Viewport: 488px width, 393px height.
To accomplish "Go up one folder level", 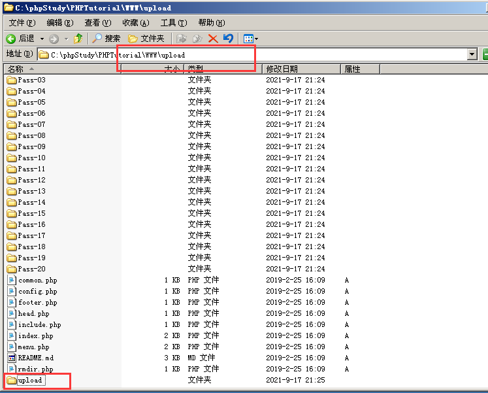I will click(x=78, y=39).
